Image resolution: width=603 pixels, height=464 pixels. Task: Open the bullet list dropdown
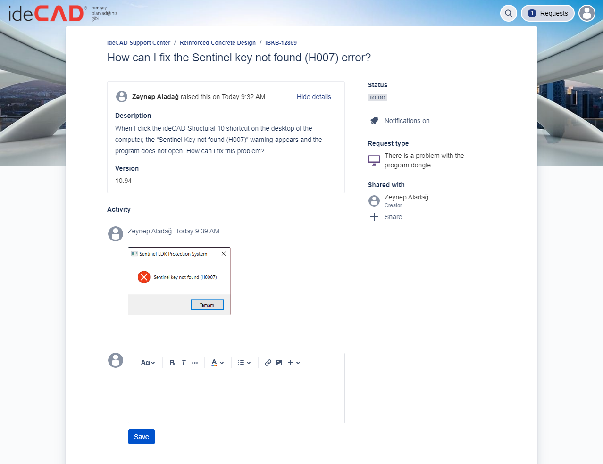click(244, 363)
